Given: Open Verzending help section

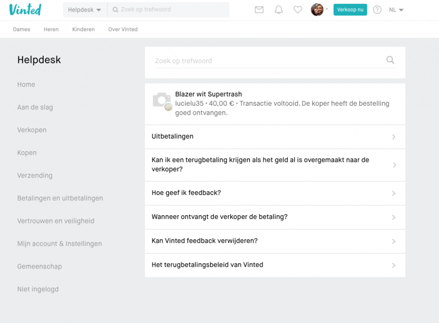Looking at the screenshot, I should pos(35,175).
